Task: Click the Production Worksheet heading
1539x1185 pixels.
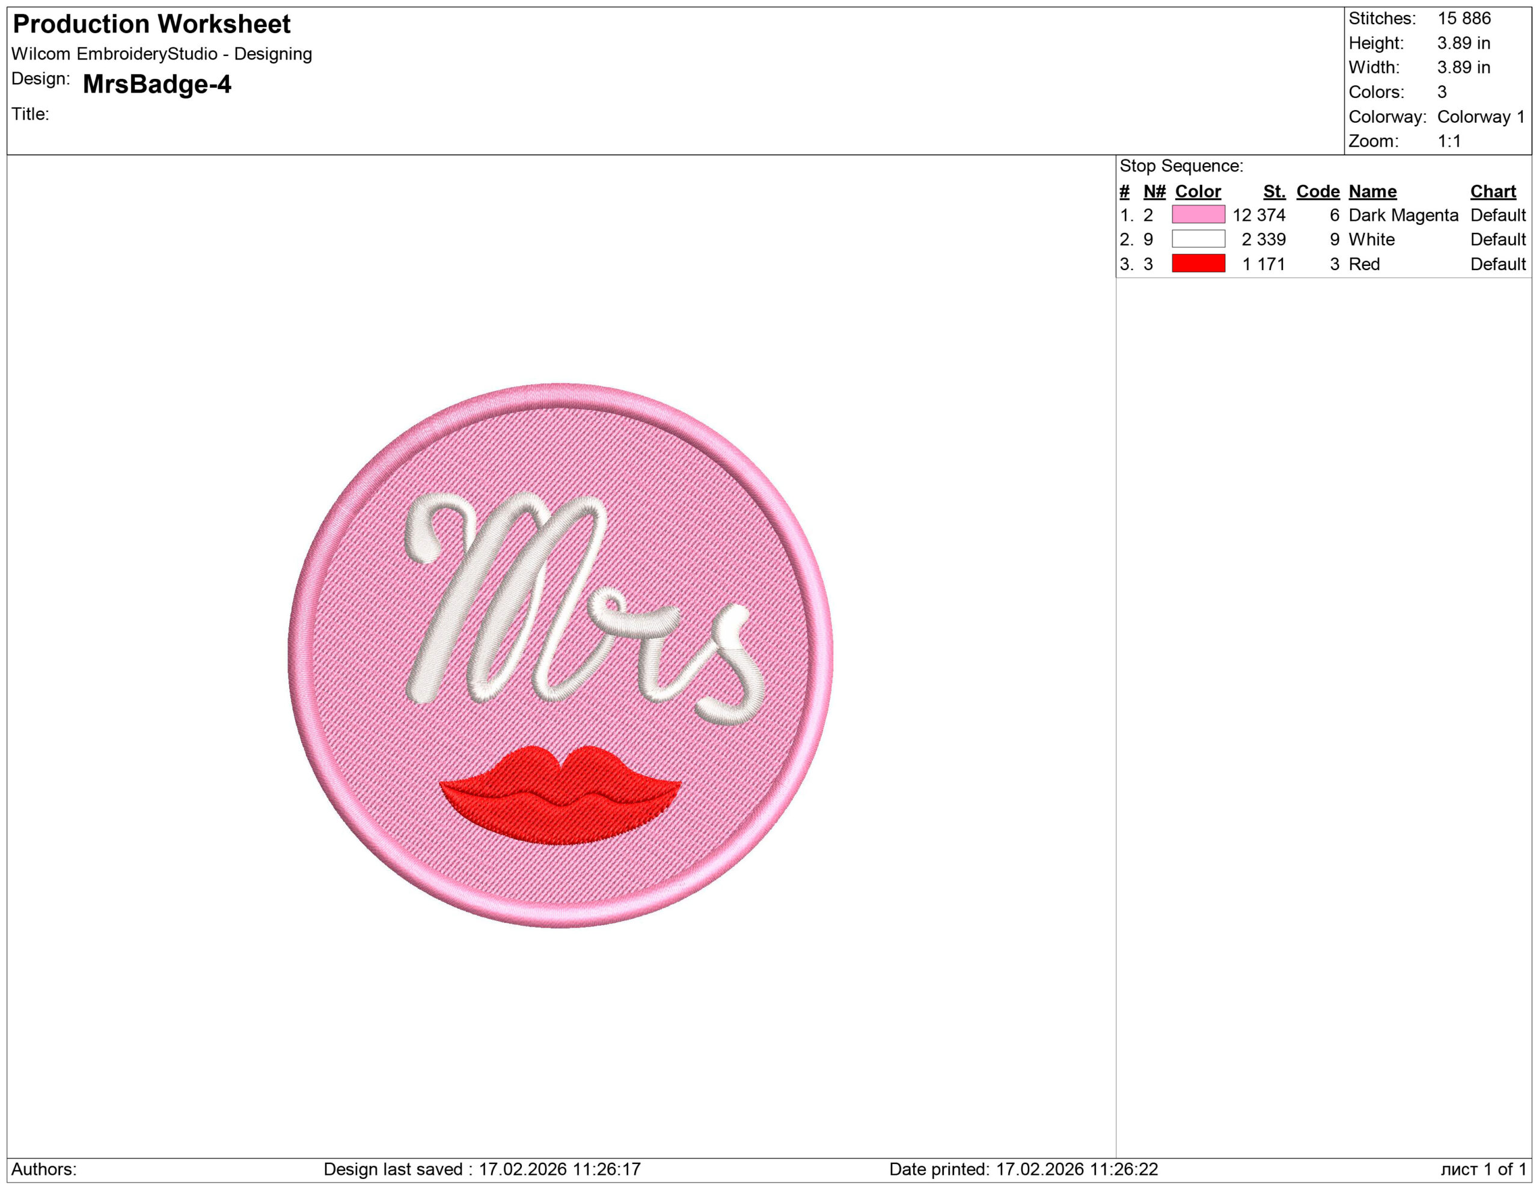Action: (x=151, y=25)
